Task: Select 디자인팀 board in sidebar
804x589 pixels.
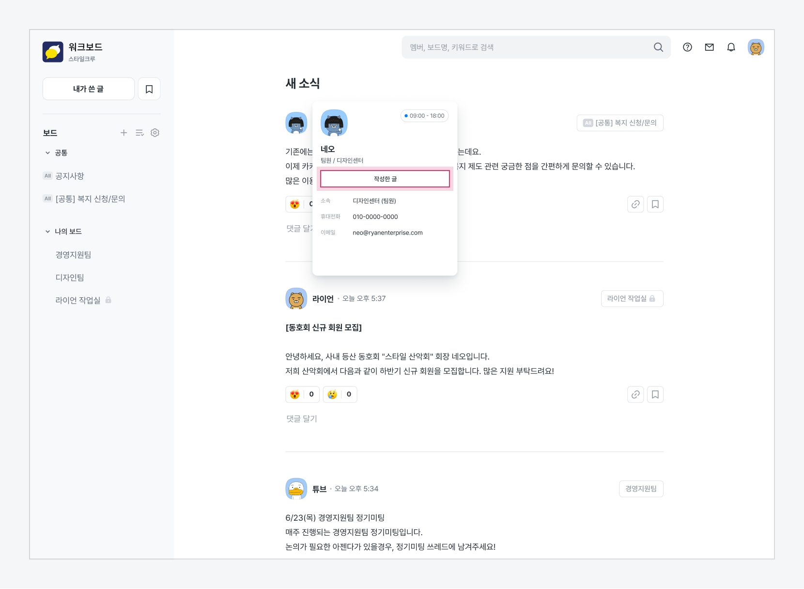Action: point(70,278)
